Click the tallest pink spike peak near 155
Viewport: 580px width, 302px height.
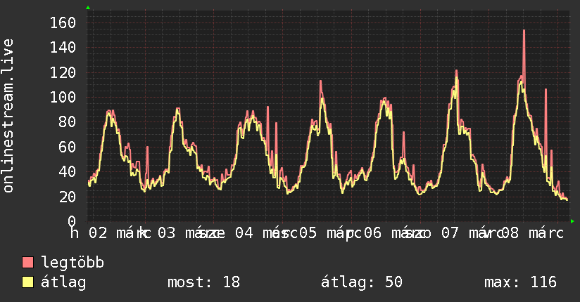coord(524,31)
